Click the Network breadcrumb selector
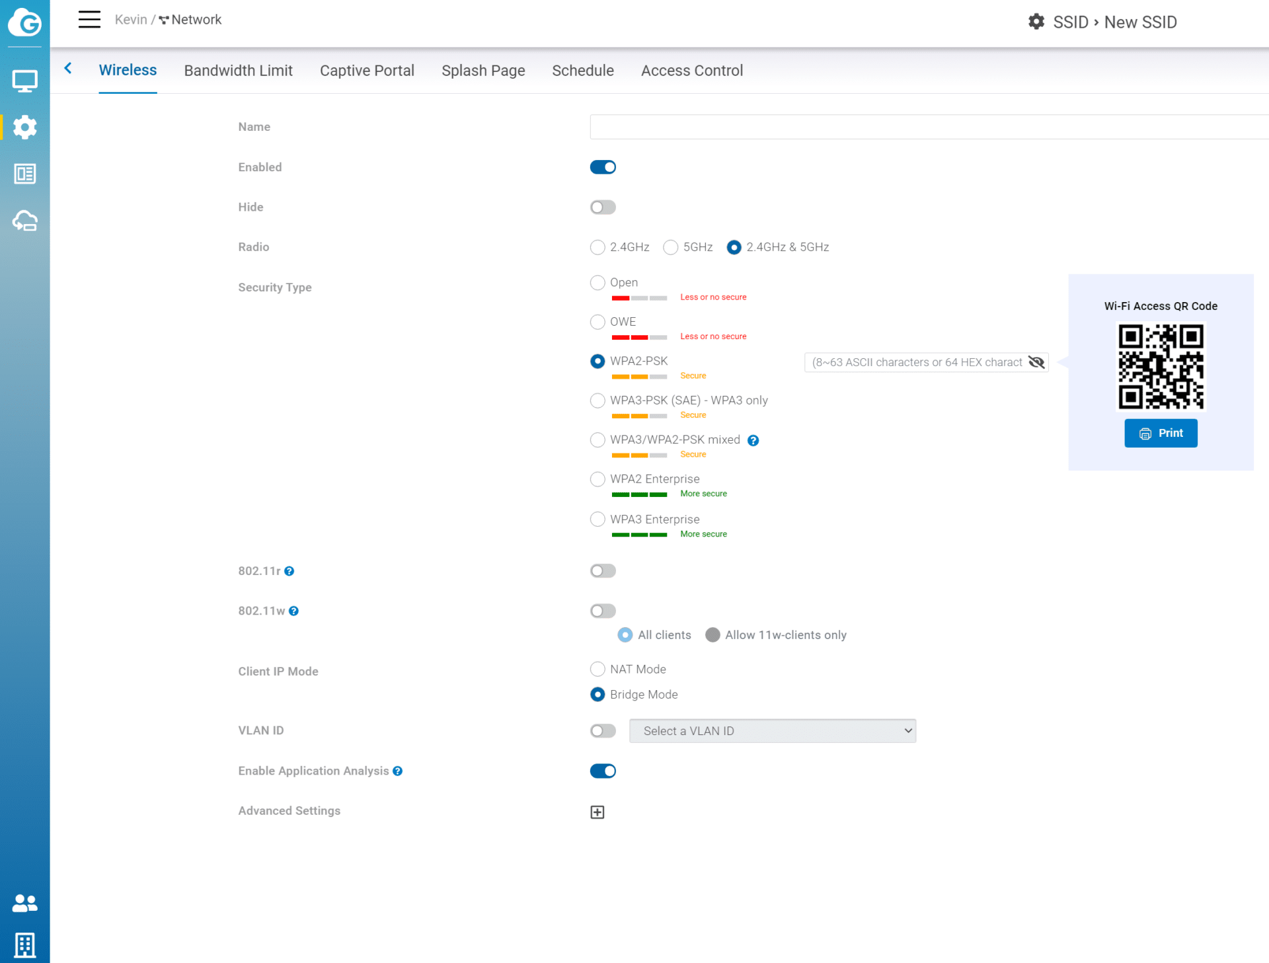The width and height of the screenshot is (1269, 963). [190, 20]
